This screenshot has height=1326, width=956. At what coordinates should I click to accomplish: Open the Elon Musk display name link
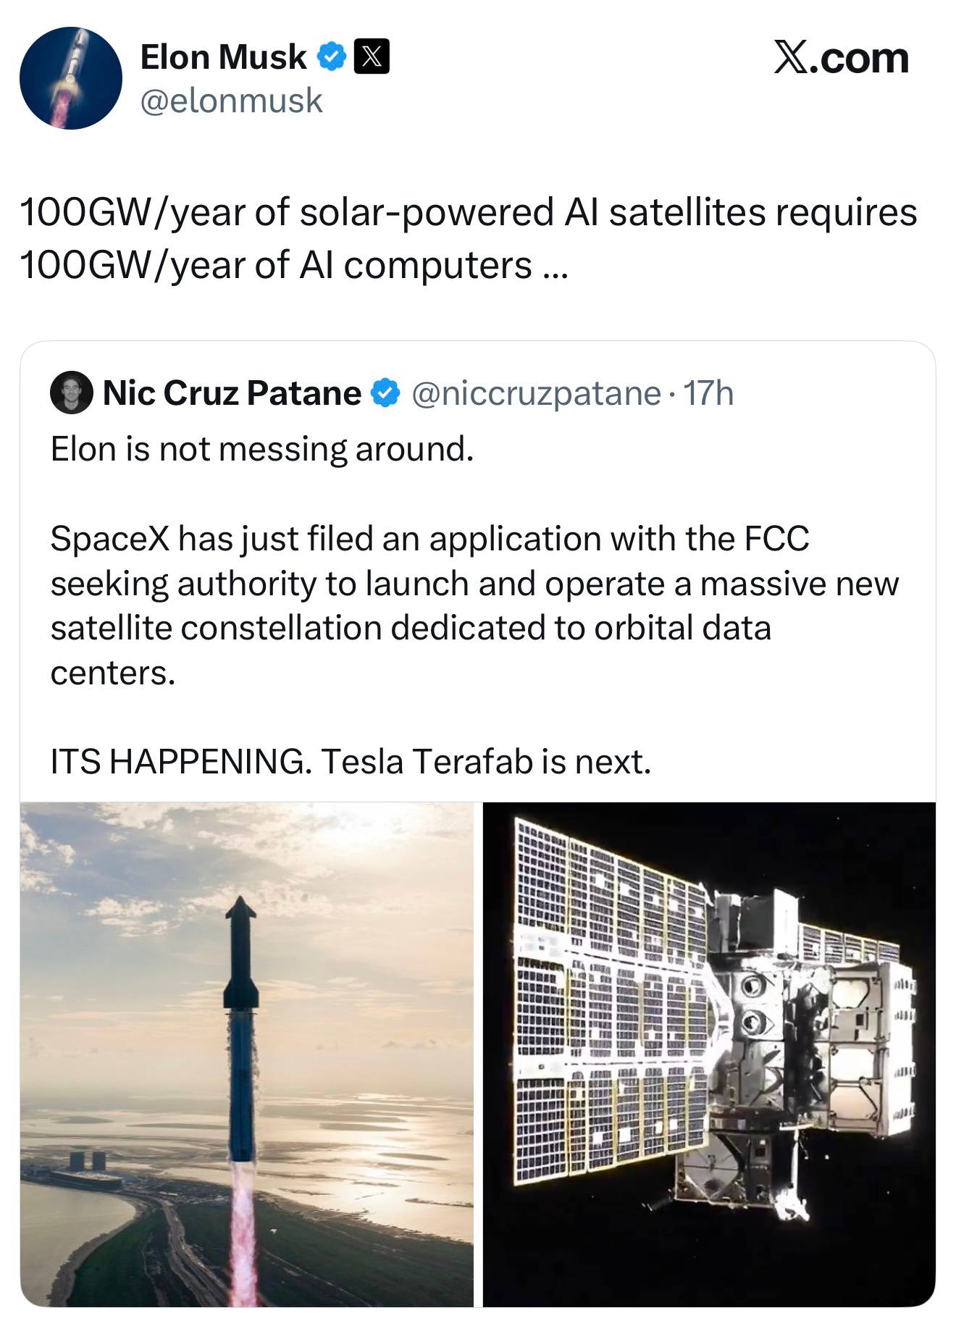[x=223, y=57]
